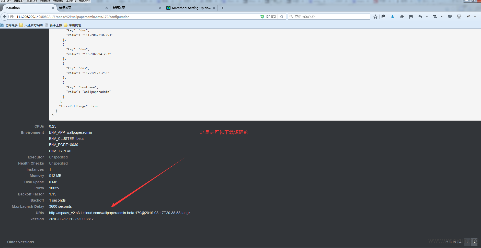
Task: Open the QR code icon in address bar
Action: (x=268, y=17)
